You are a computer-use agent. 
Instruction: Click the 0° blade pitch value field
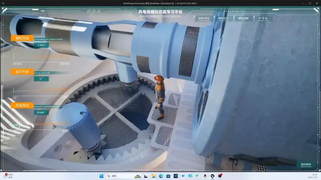coord(41,79)
